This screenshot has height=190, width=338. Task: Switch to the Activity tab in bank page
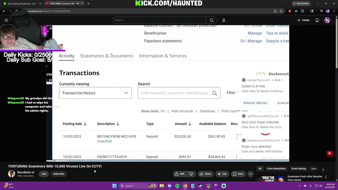67,56
